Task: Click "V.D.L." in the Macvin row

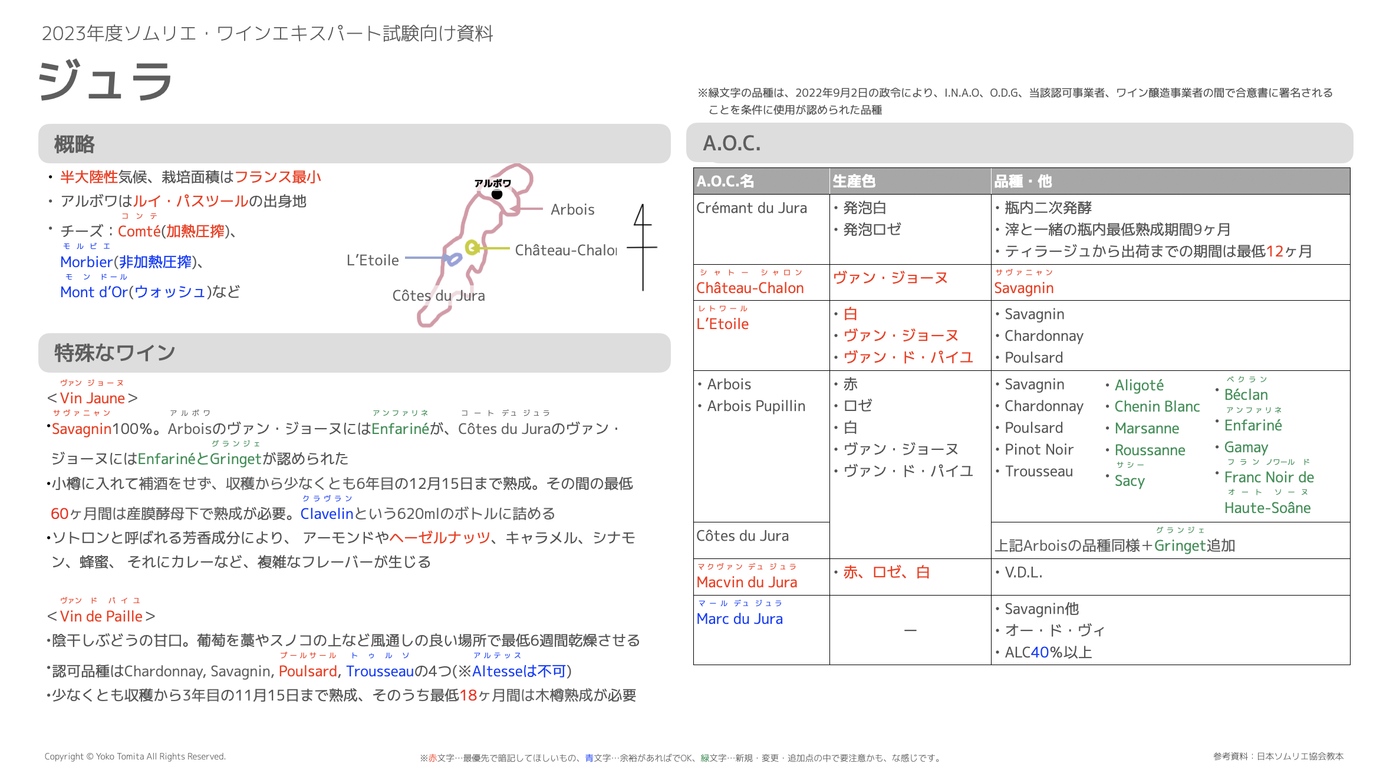Action: tap(1023, 572)
